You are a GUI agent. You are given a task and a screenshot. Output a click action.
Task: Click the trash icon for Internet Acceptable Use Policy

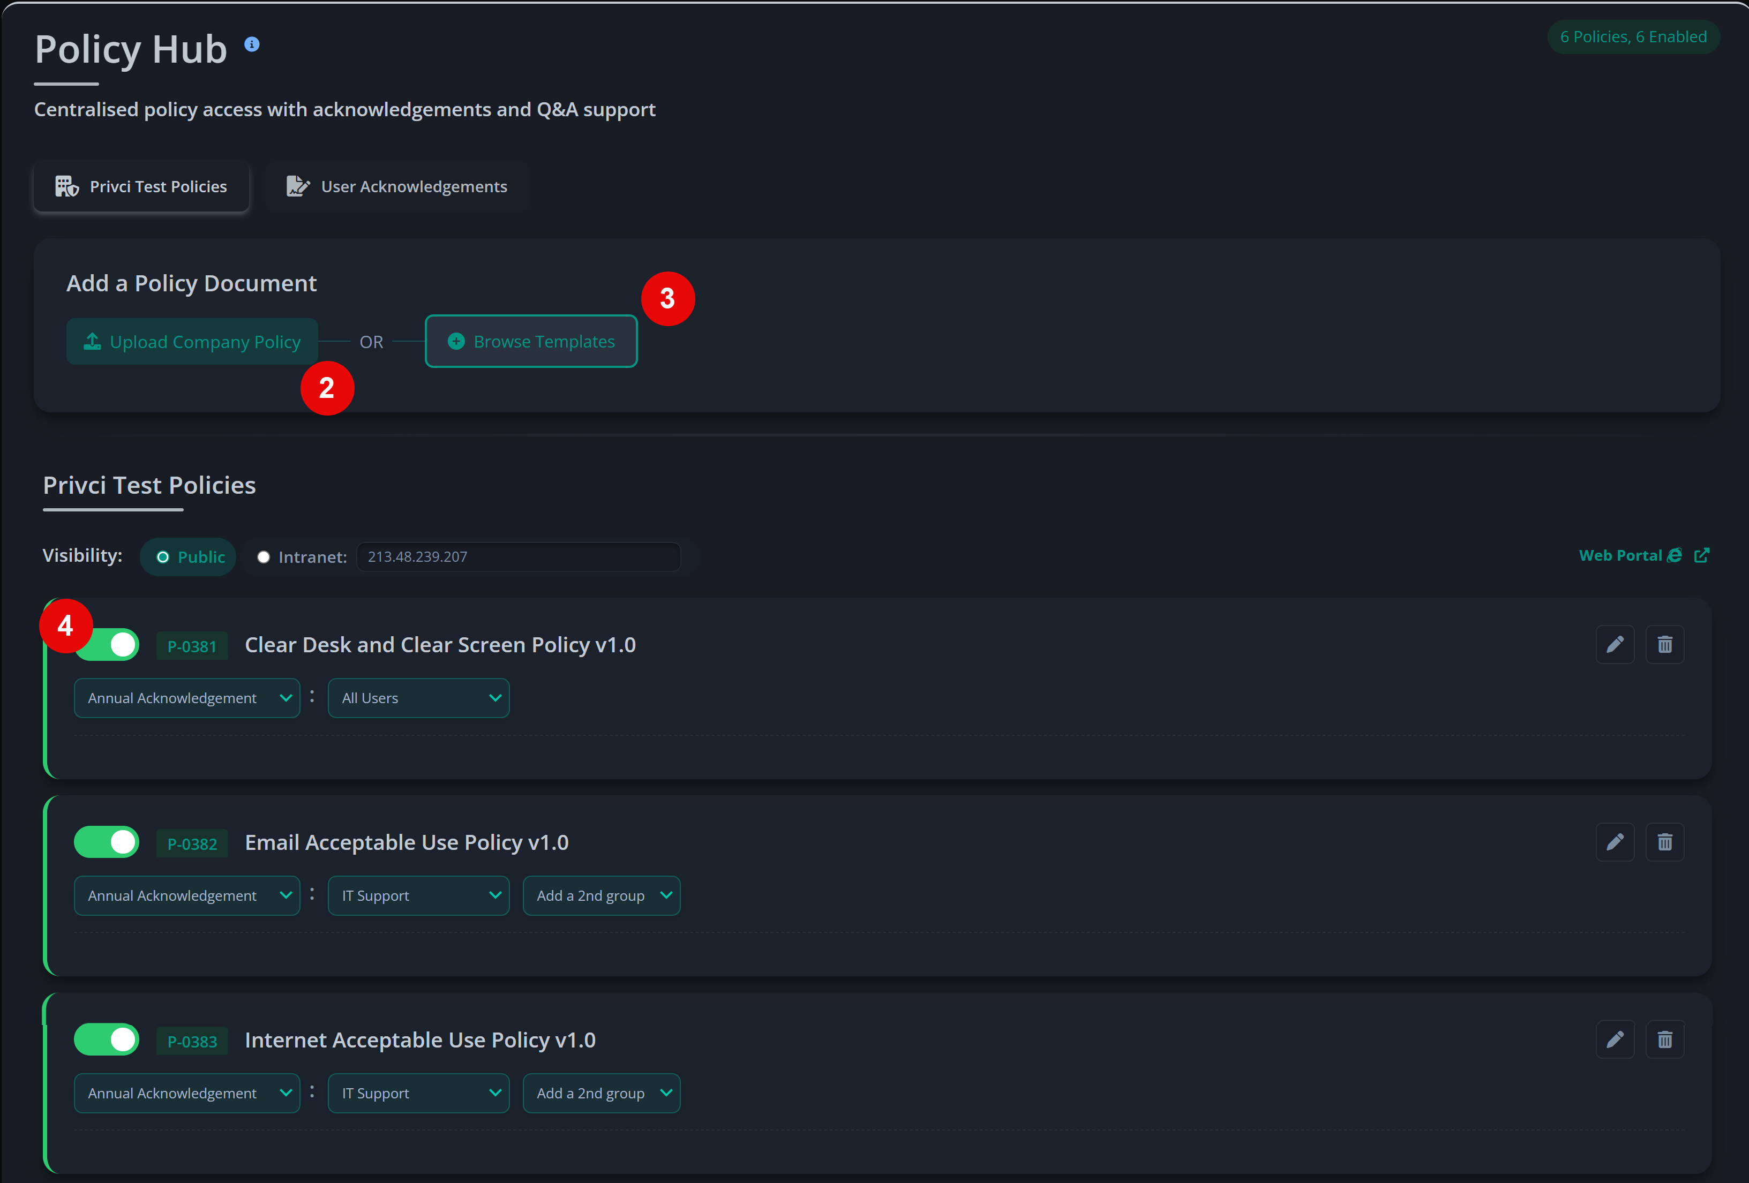(1665, 1039)
